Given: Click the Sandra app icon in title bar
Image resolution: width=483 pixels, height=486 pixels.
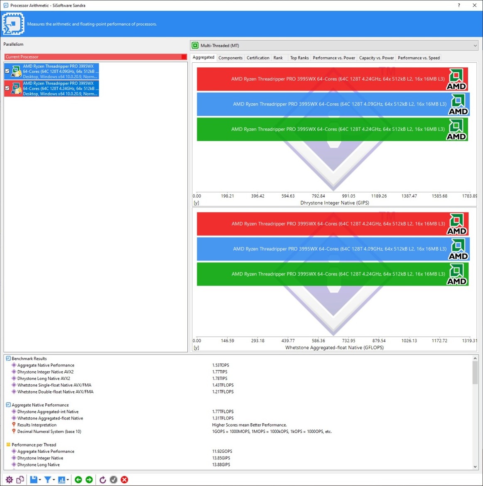Looking at the screenshot, I should pyautogui.click(x=5, y=5).
